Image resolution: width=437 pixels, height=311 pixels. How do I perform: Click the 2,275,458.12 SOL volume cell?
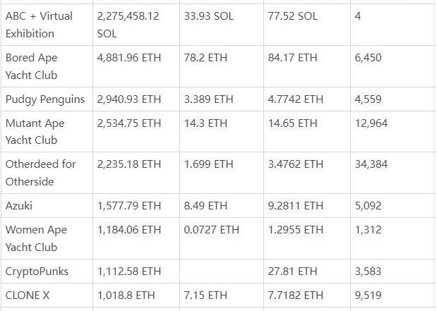(x=128, y=25)
